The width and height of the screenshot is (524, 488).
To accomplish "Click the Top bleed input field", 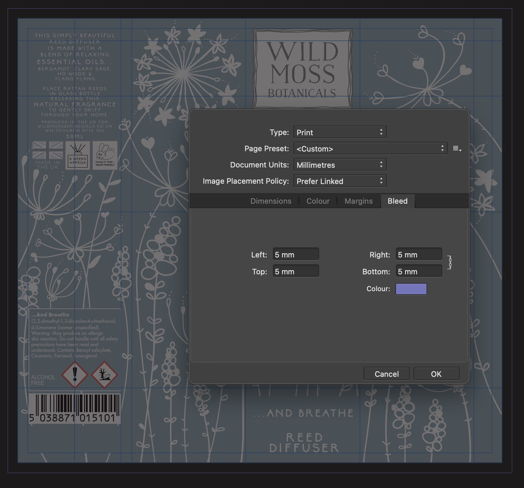I will [x=296, y=271].
